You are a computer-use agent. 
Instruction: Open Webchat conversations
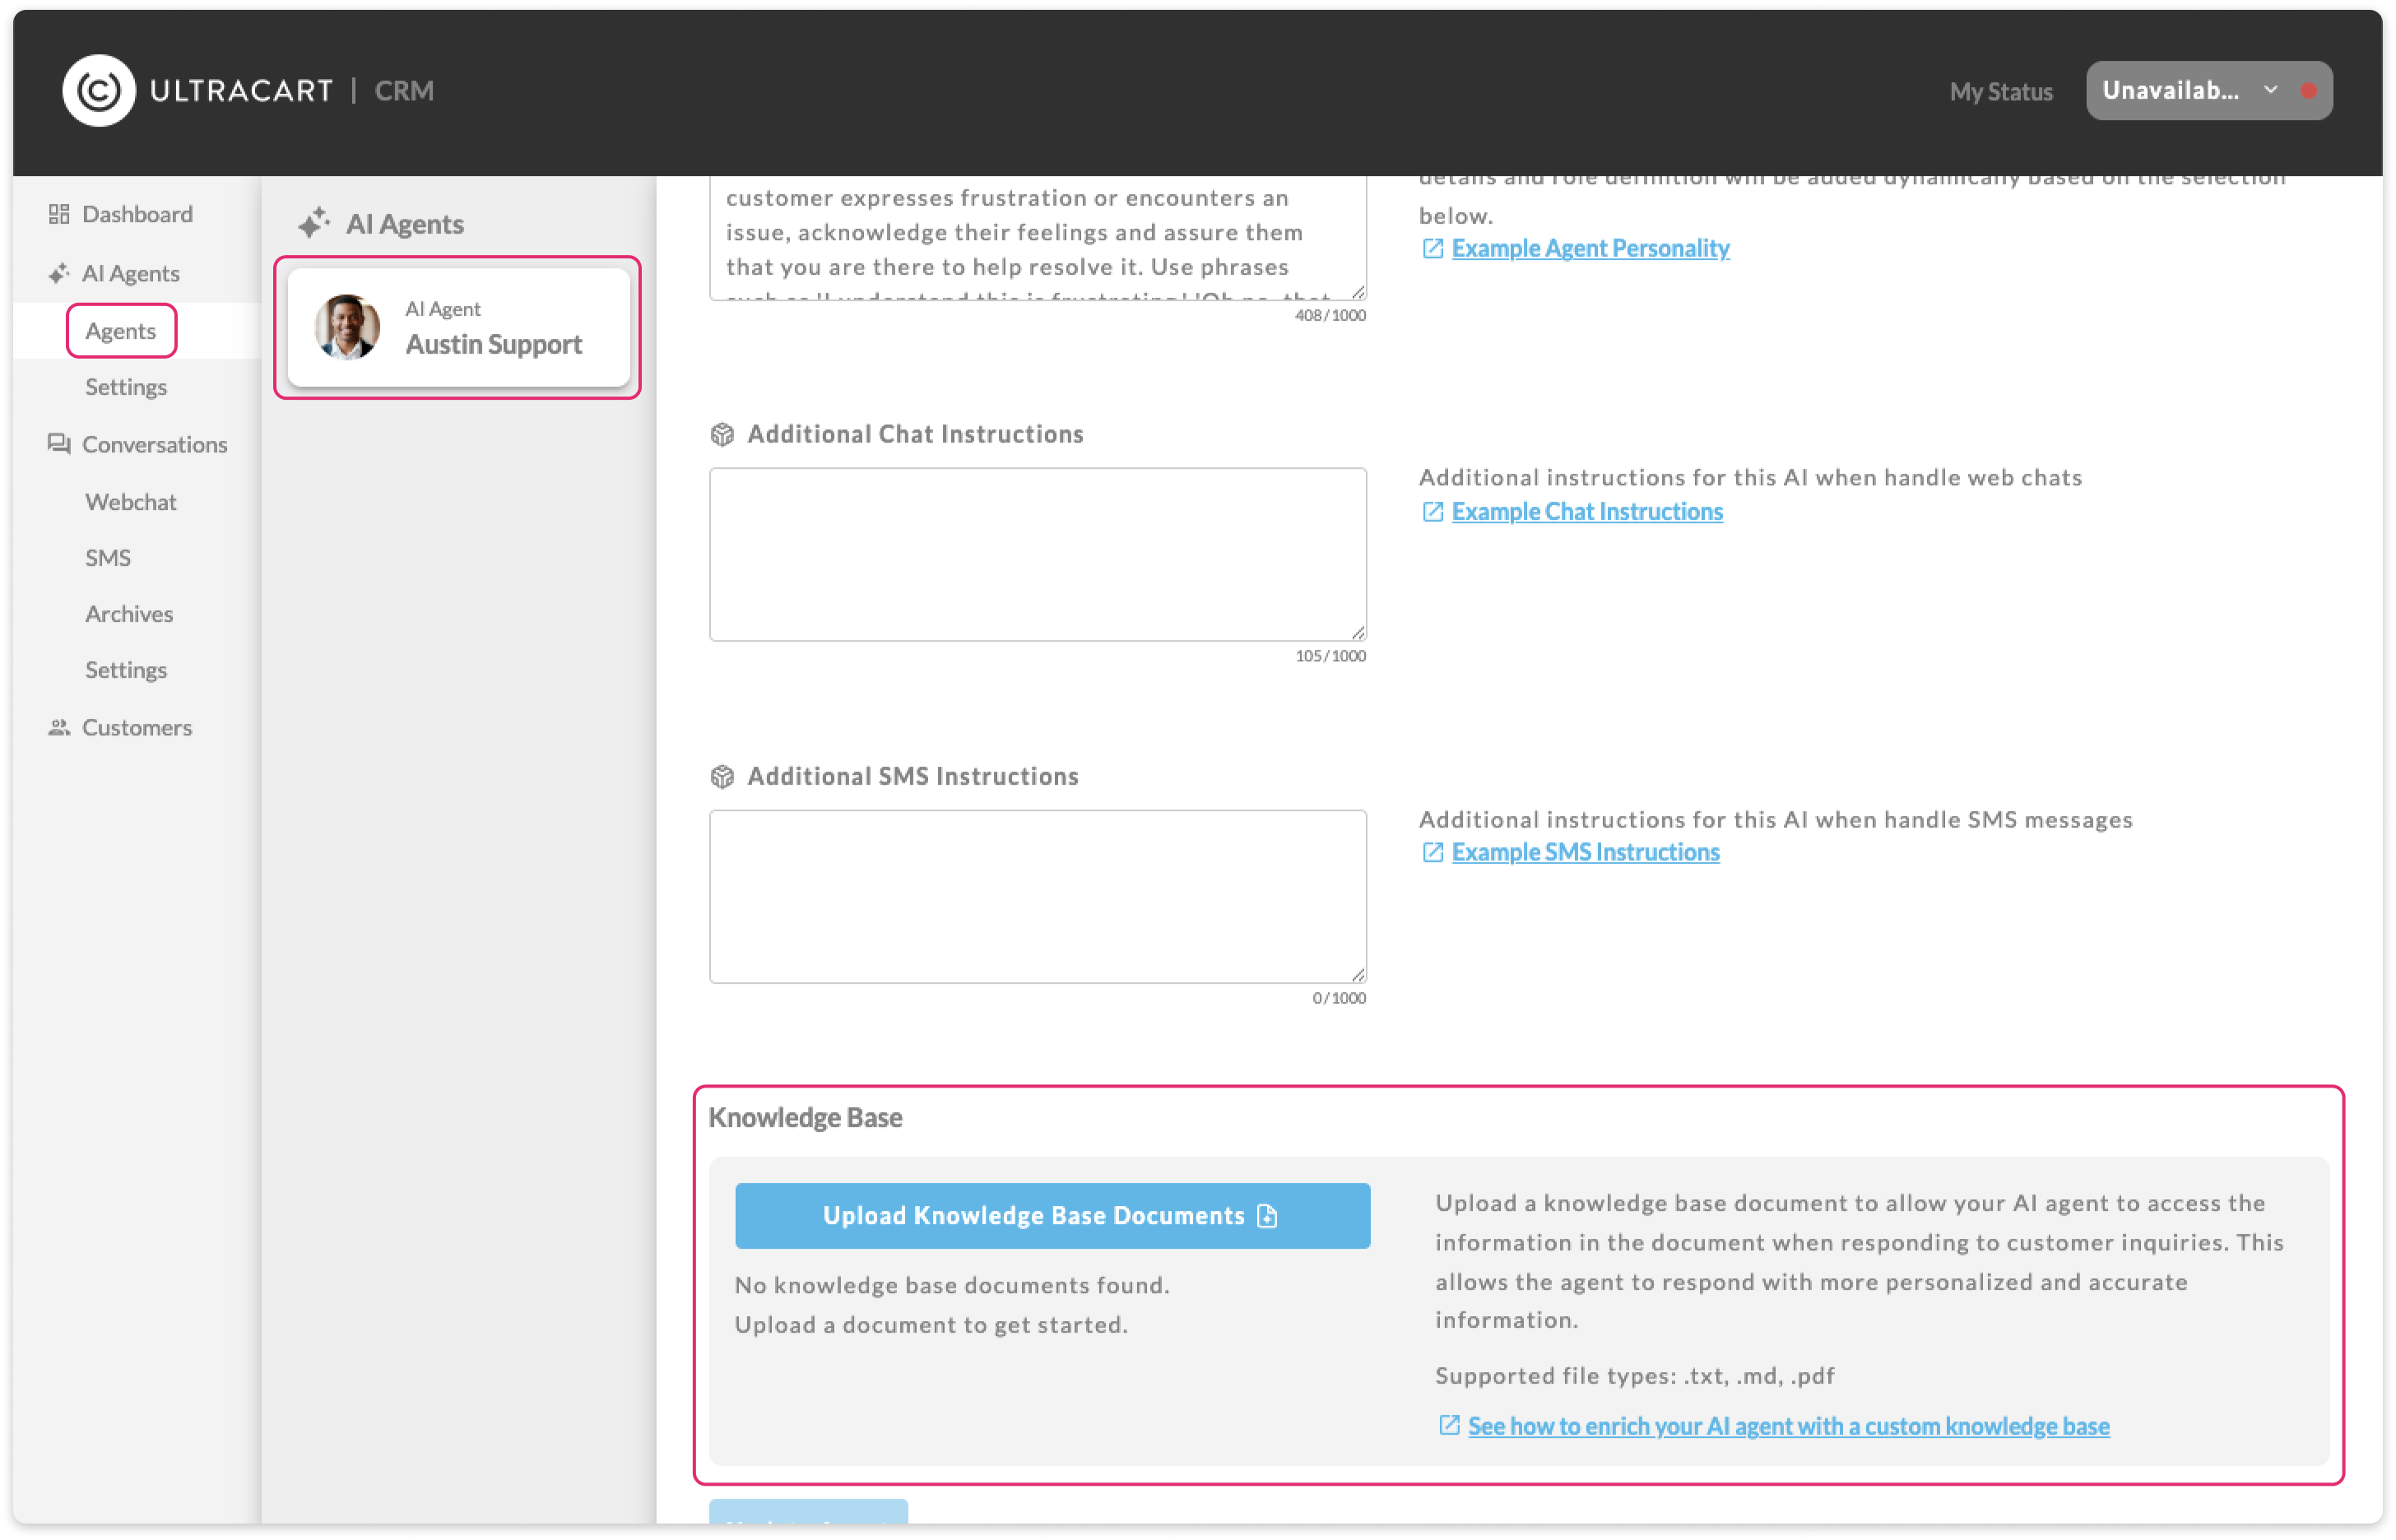click(131, 502)
